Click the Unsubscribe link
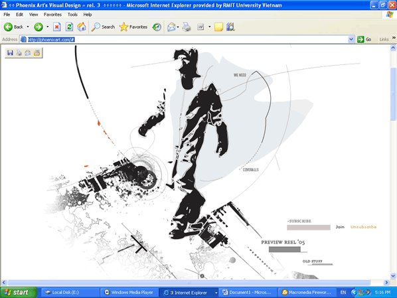 coord(363,227)
